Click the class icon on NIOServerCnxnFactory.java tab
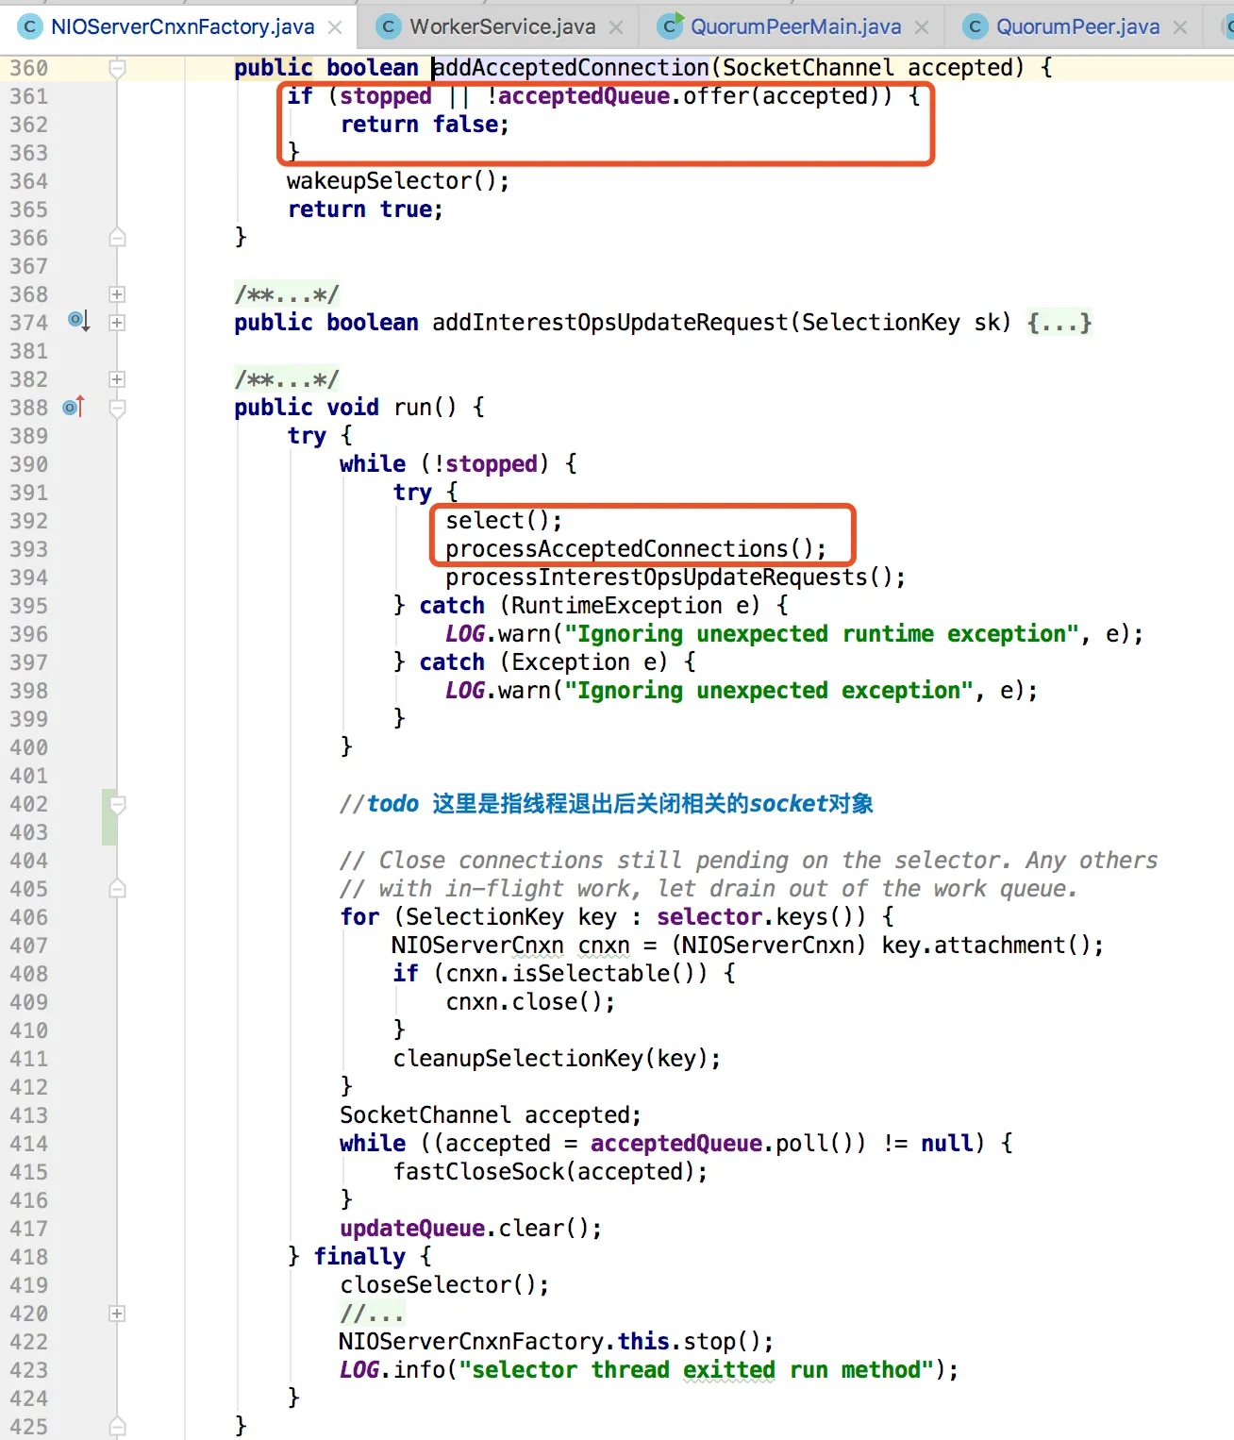 (30, 26)
